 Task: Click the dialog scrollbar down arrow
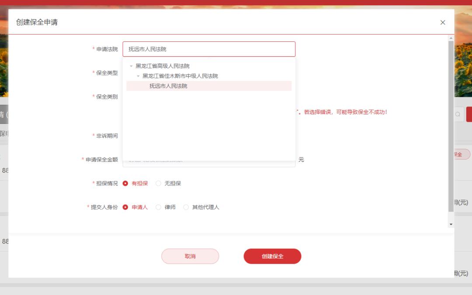451,224
